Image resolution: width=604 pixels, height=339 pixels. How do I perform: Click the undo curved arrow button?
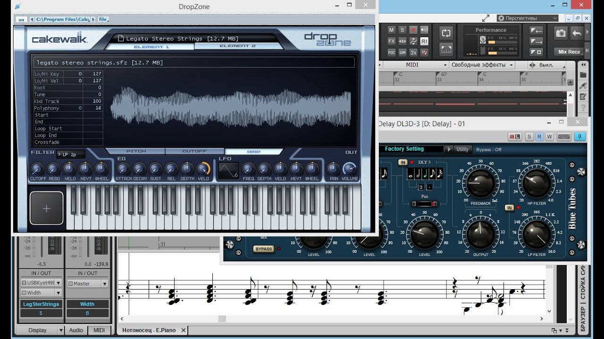point(577,33)
